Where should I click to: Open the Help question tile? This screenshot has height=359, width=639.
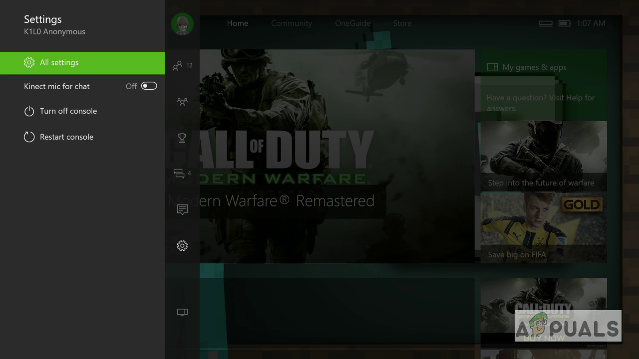pyautogui.click(x=544, y=103)
